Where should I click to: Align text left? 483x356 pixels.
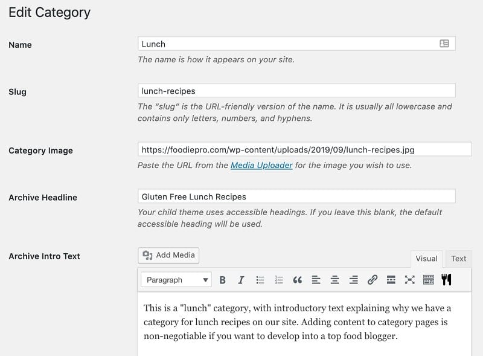tap(316, 280)
